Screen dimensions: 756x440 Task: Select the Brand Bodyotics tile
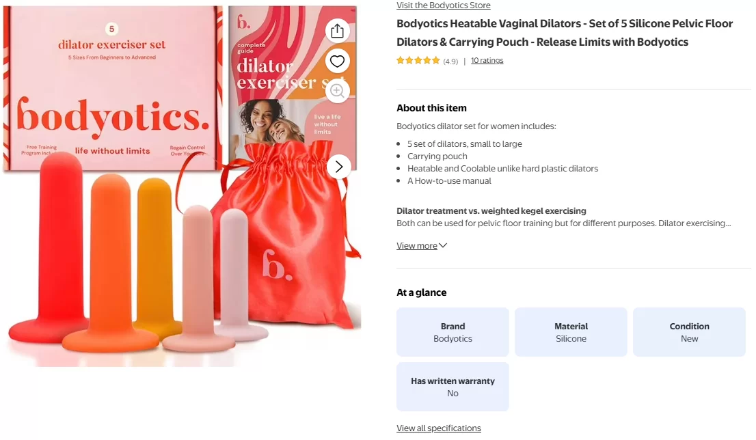(x=453, y=332)
